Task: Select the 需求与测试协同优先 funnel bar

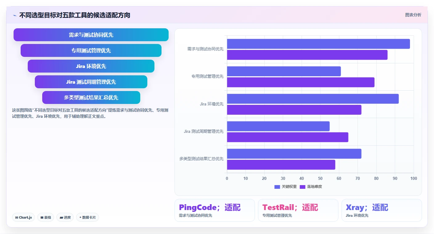Action: pyautogui.click(x=91, y=35)
